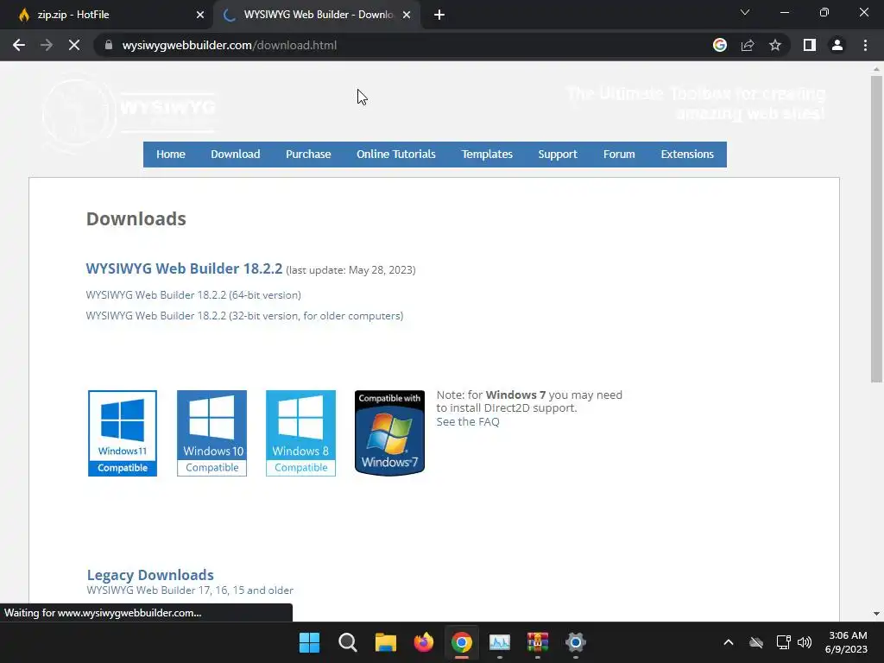Click the Windows 11 Compatible badge
Screen dimensions: 884x663
(x=123, y=433)
